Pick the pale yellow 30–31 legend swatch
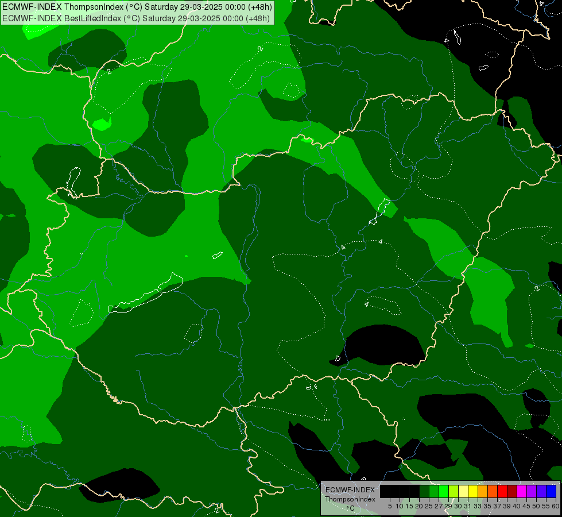 [463, 491]
